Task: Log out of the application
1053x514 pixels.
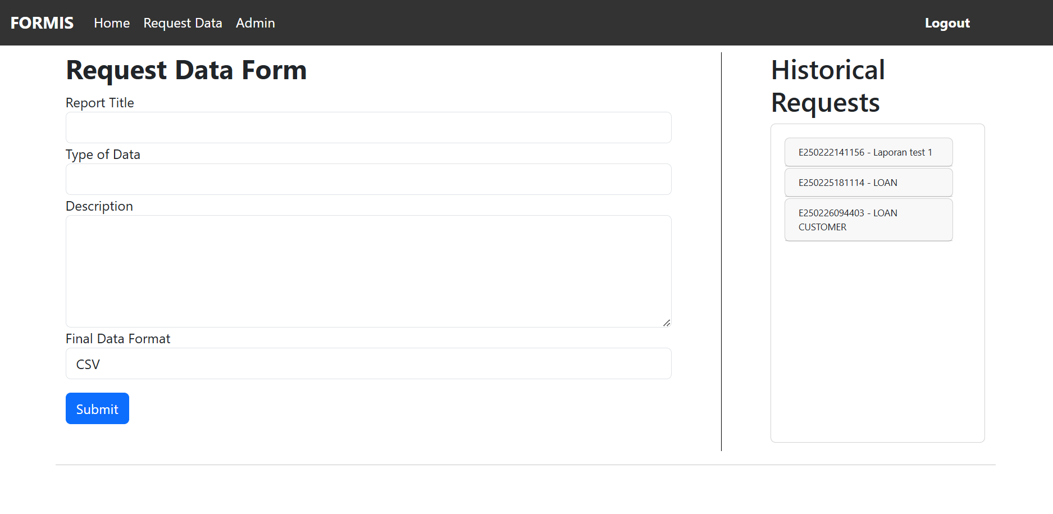Action: point(947,23)
